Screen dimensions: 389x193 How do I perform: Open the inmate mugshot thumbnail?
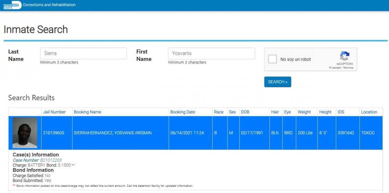[x=25, y=133]
